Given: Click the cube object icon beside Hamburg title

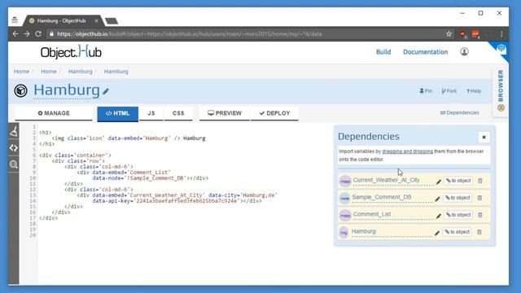Looking at the screenshot, I should [20, 90].
